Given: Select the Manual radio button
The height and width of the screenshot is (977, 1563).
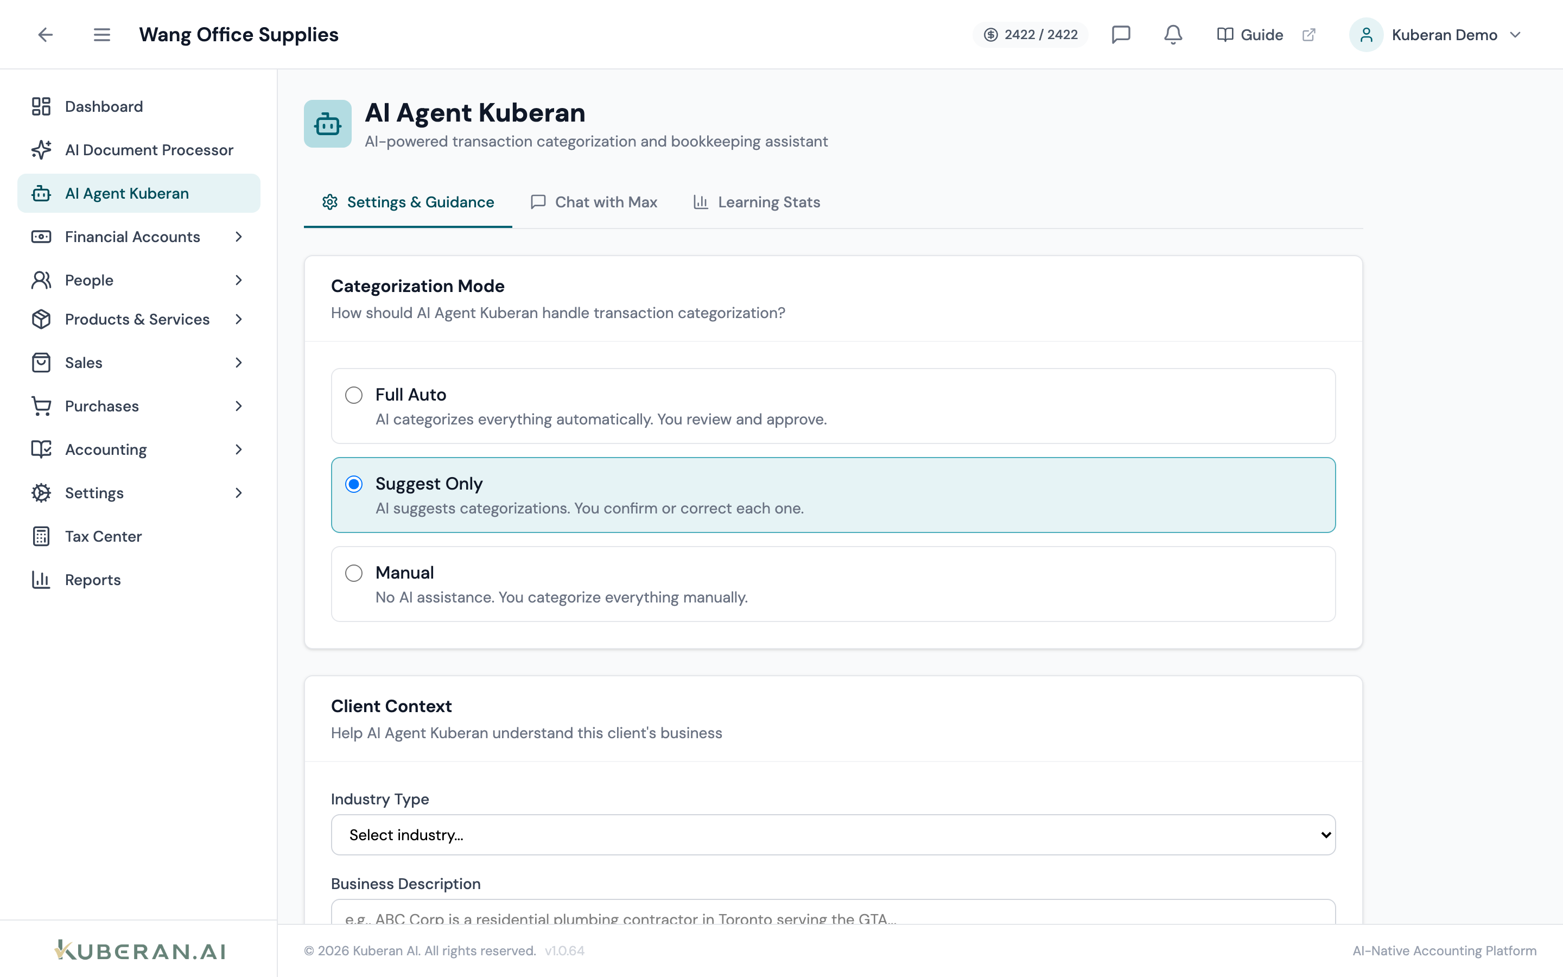Looking at the screenshot, I should coord(354,573).
